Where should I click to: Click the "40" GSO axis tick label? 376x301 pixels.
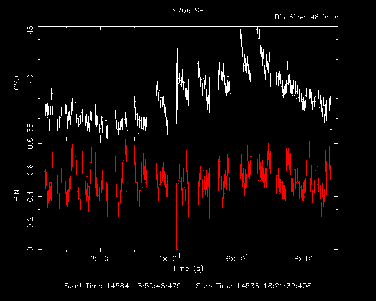click(31, 79)
